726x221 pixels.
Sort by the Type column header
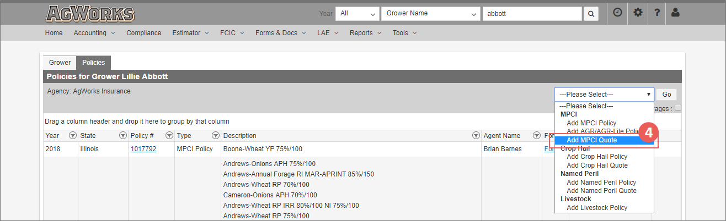[184, 136]
